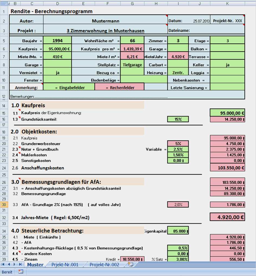256x276 pixels.
Task: Select the Zinsen % Satz 3,00% cell
Action: point(178,259)
